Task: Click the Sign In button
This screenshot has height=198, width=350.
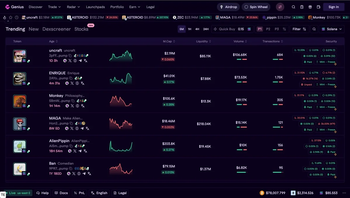Action: [x=334, y=7]
